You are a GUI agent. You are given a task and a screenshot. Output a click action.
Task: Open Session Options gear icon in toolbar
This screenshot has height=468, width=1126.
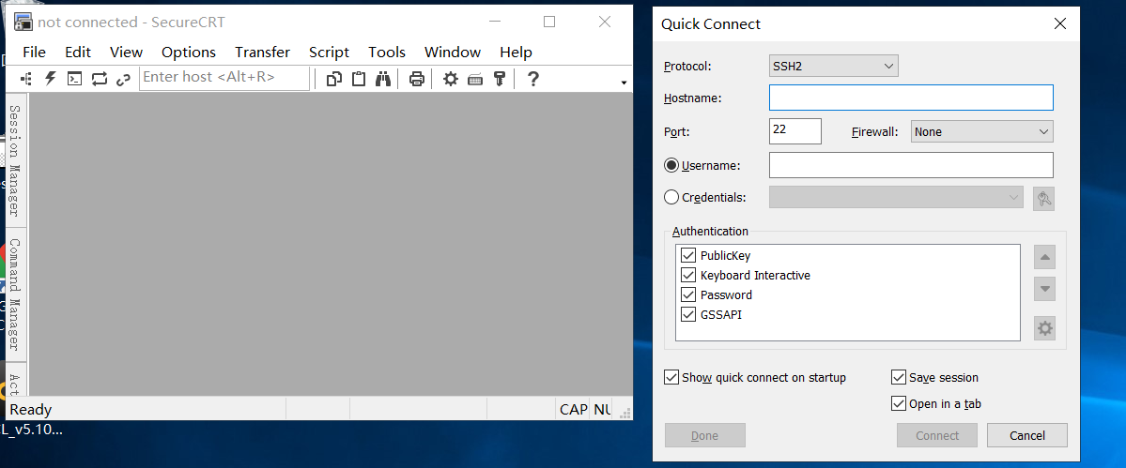(450, 79)
